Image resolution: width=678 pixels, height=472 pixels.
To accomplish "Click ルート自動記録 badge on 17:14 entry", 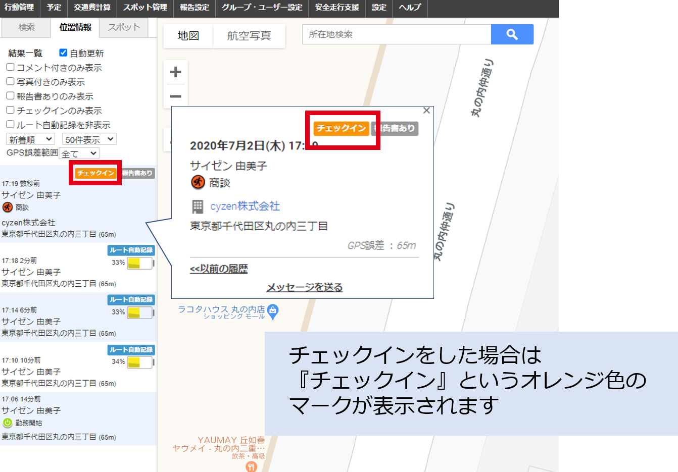I will click(x=131, y=299).
